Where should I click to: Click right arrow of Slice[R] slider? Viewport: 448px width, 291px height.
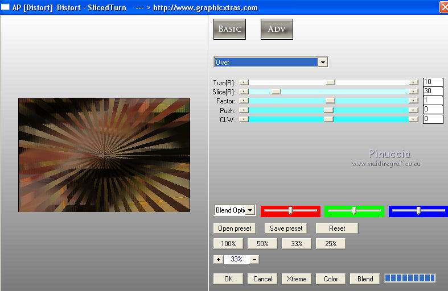tap(413, 92)
